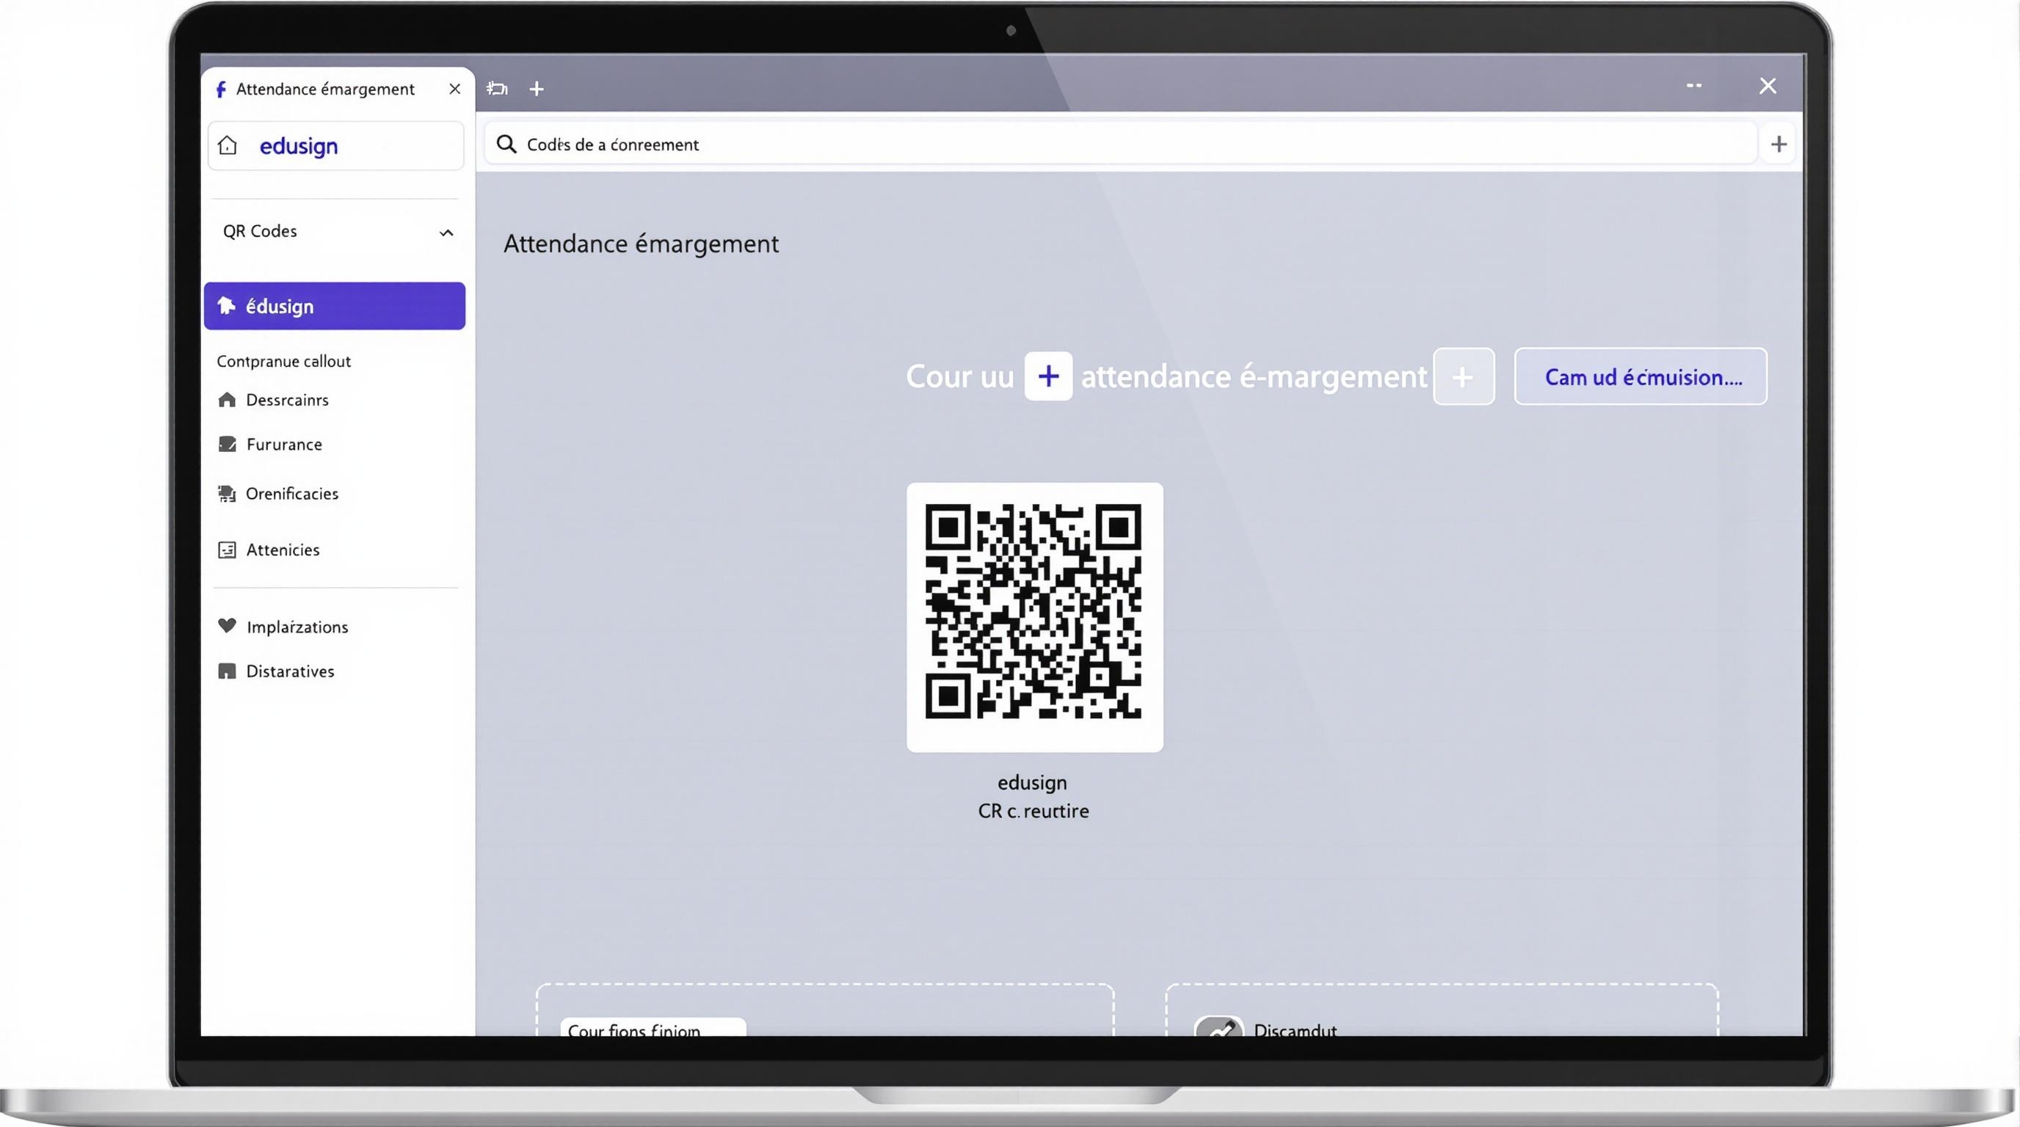This screenshot has width=2020, height=1127.
Task: Open Fururance in the sidebar
Action: (x=284, y=445)
